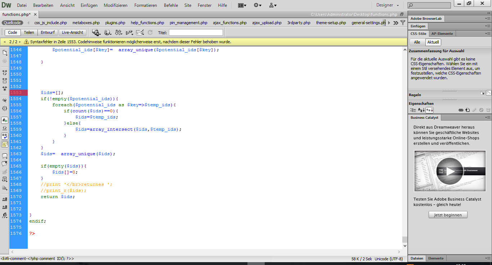Open ajax_functions.php related file
The width and height of the screenshot is (492, 265).
(x=230, y=23)
